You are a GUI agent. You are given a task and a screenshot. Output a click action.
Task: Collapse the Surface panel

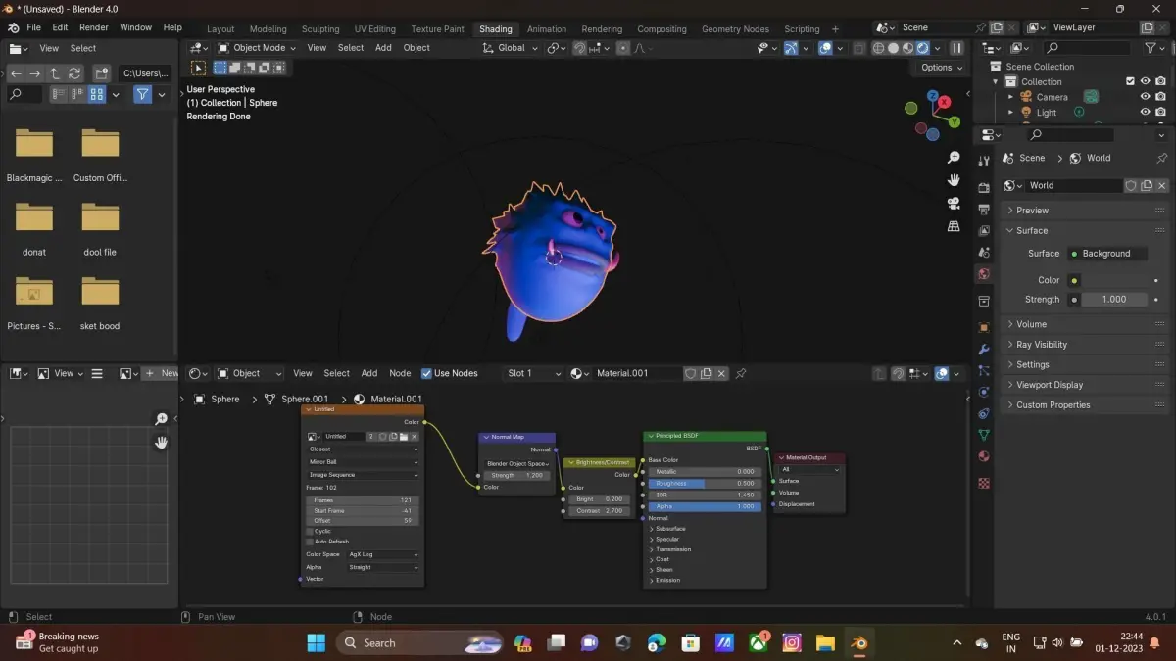click(x=1085, y=231)
